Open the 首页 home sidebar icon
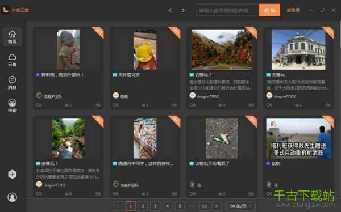 [12, 37]
